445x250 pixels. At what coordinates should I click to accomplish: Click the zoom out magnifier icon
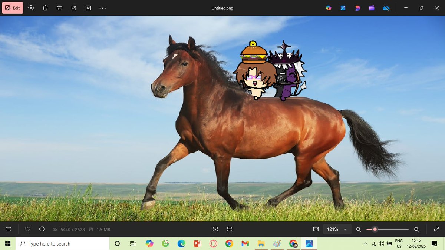click(x=359, y=229)
